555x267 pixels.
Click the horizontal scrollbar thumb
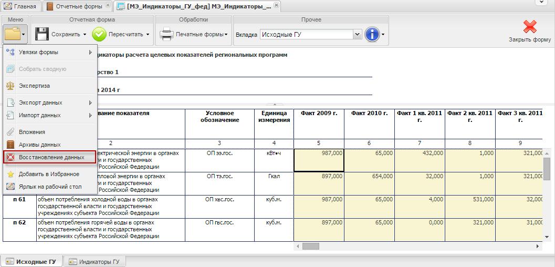coord(311,246)
